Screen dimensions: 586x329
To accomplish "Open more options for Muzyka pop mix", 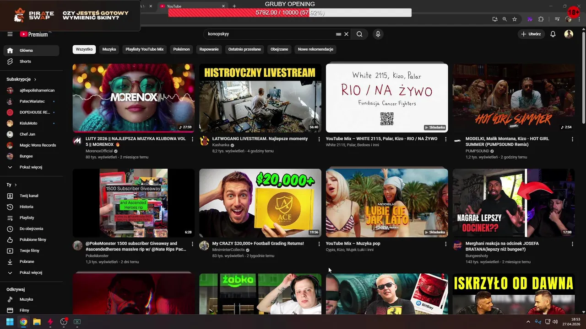I will 446,244.
